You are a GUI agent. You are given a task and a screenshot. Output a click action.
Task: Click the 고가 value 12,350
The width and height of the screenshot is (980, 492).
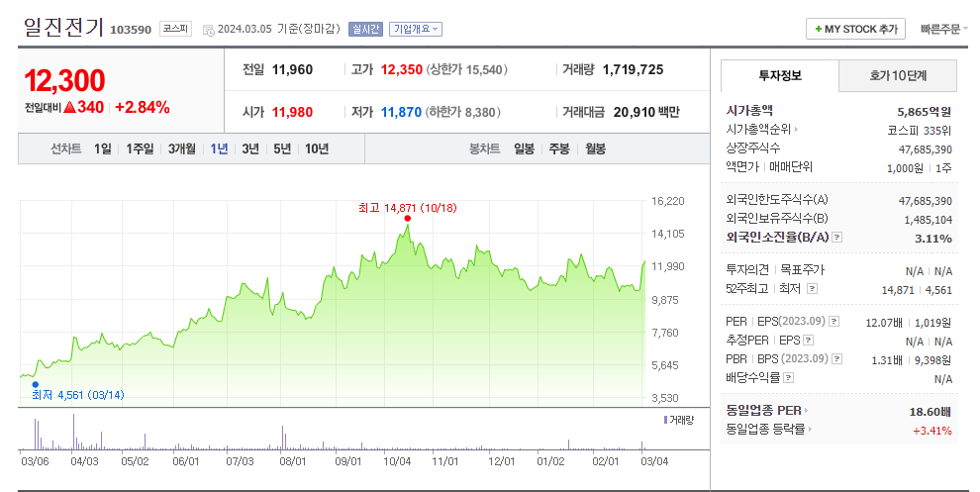tap(402, 70)
